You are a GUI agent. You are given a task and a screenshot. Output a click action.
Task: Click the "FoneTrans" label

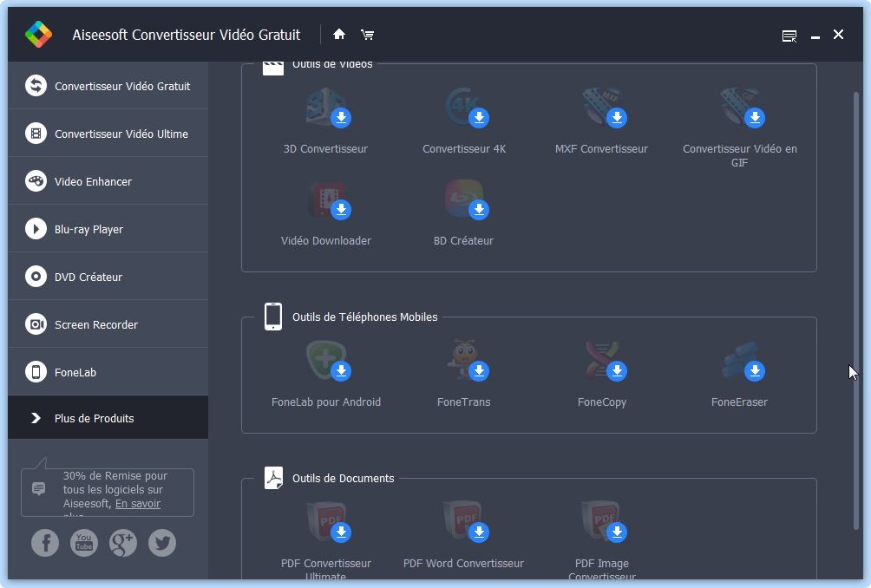pos(464,402)
